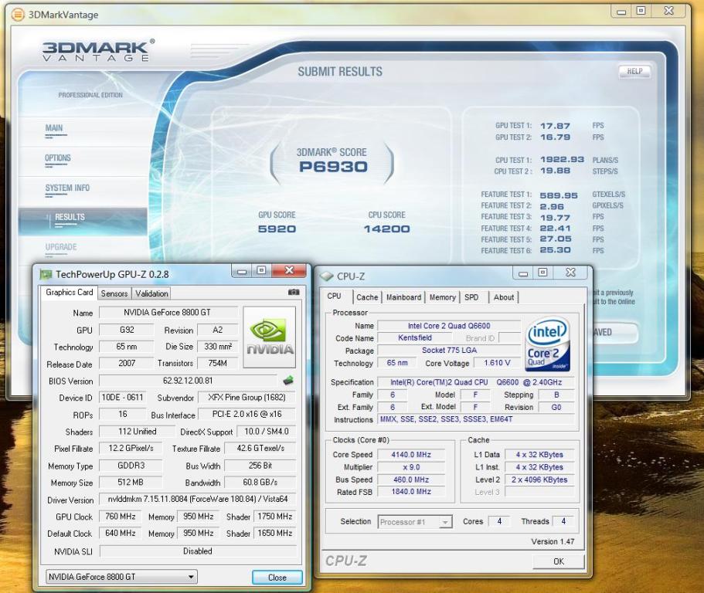This screenshot has height=593, width=704.
Task: Open the Processor #1 selection dropdown
Action: [x=415, y=522]
